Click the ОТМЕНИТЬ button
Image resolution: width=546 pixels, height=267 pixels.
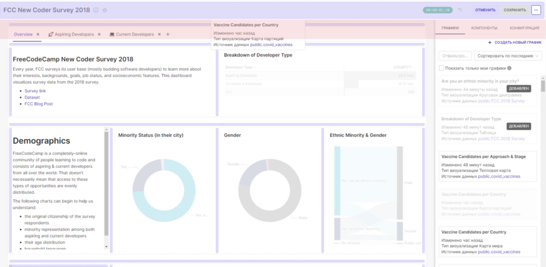pyautogui.click(x=485, y=10)
